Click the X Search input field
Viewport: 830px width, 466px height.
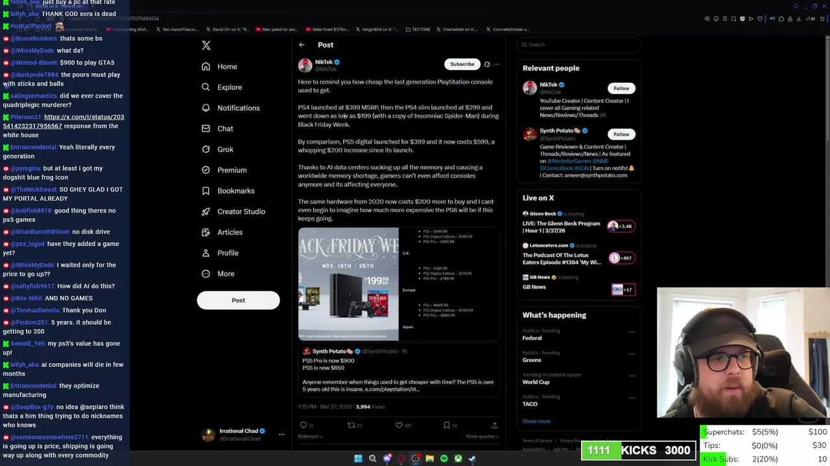[579, 45]
